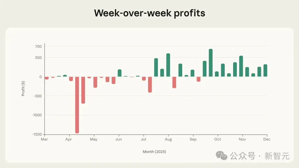Viewport: 299px width, 168px height.
Task: Click the Mar label on x-axis
Action: [44, 139]
